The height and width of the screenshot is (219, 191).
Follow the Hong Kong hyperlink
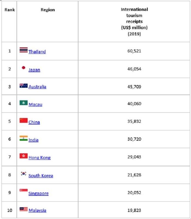[x=40, y=157]
